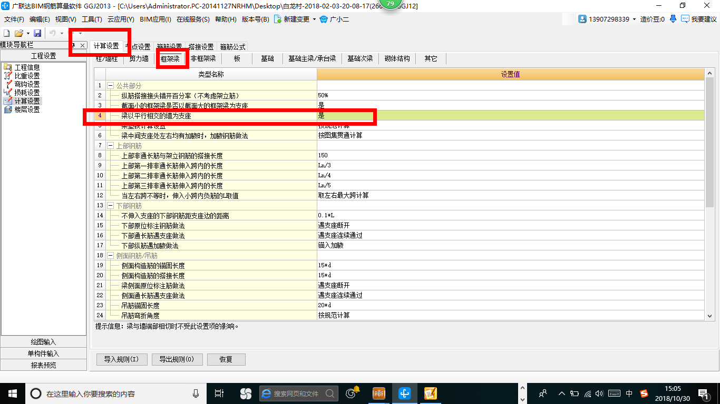Open the 帮助(H) menu
This screenshot has width=720, height=404.
pyautogui.click(x=226, y=19)
